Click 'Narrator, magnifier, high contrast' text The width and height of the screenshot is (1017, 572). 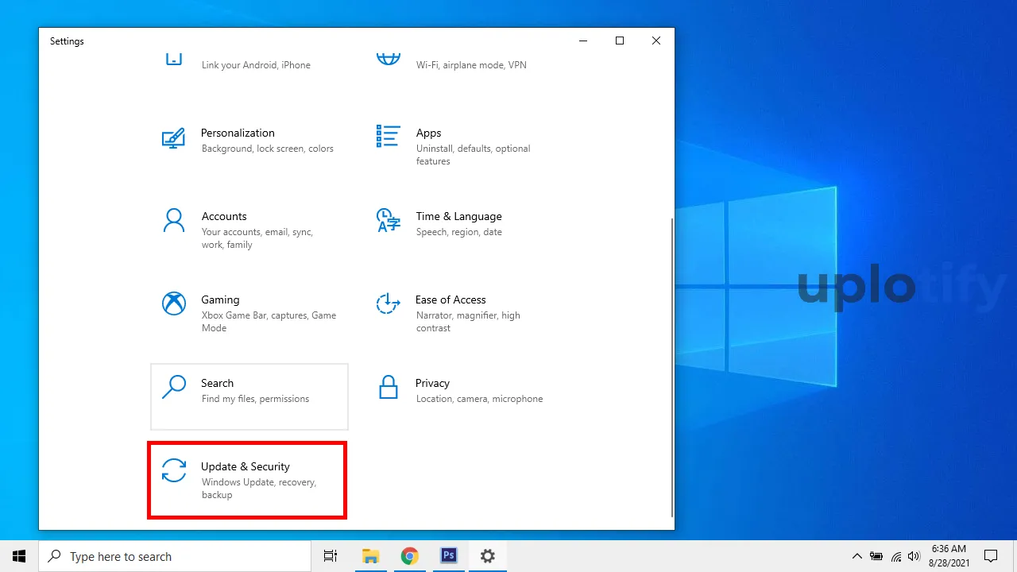pos(468,322)
